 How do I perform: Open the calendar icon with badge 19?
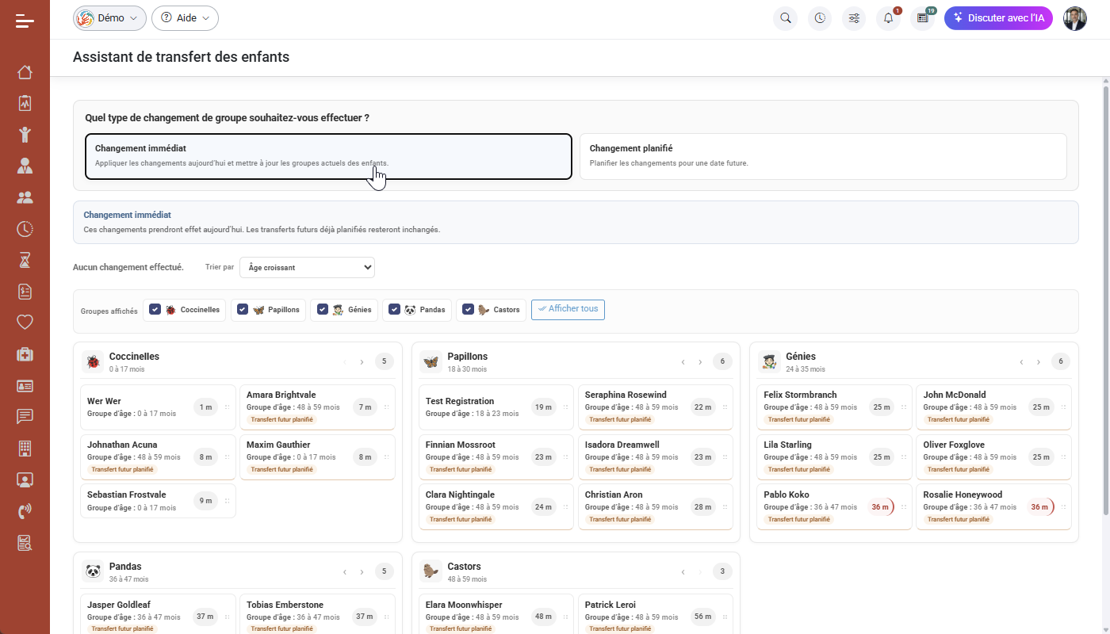tap(922, 18)
